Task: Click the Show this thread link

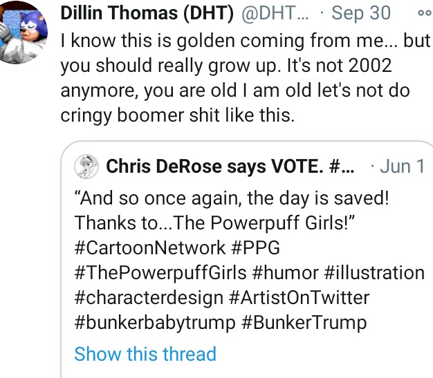Action: pyautogui.click(x=145, y=354)
